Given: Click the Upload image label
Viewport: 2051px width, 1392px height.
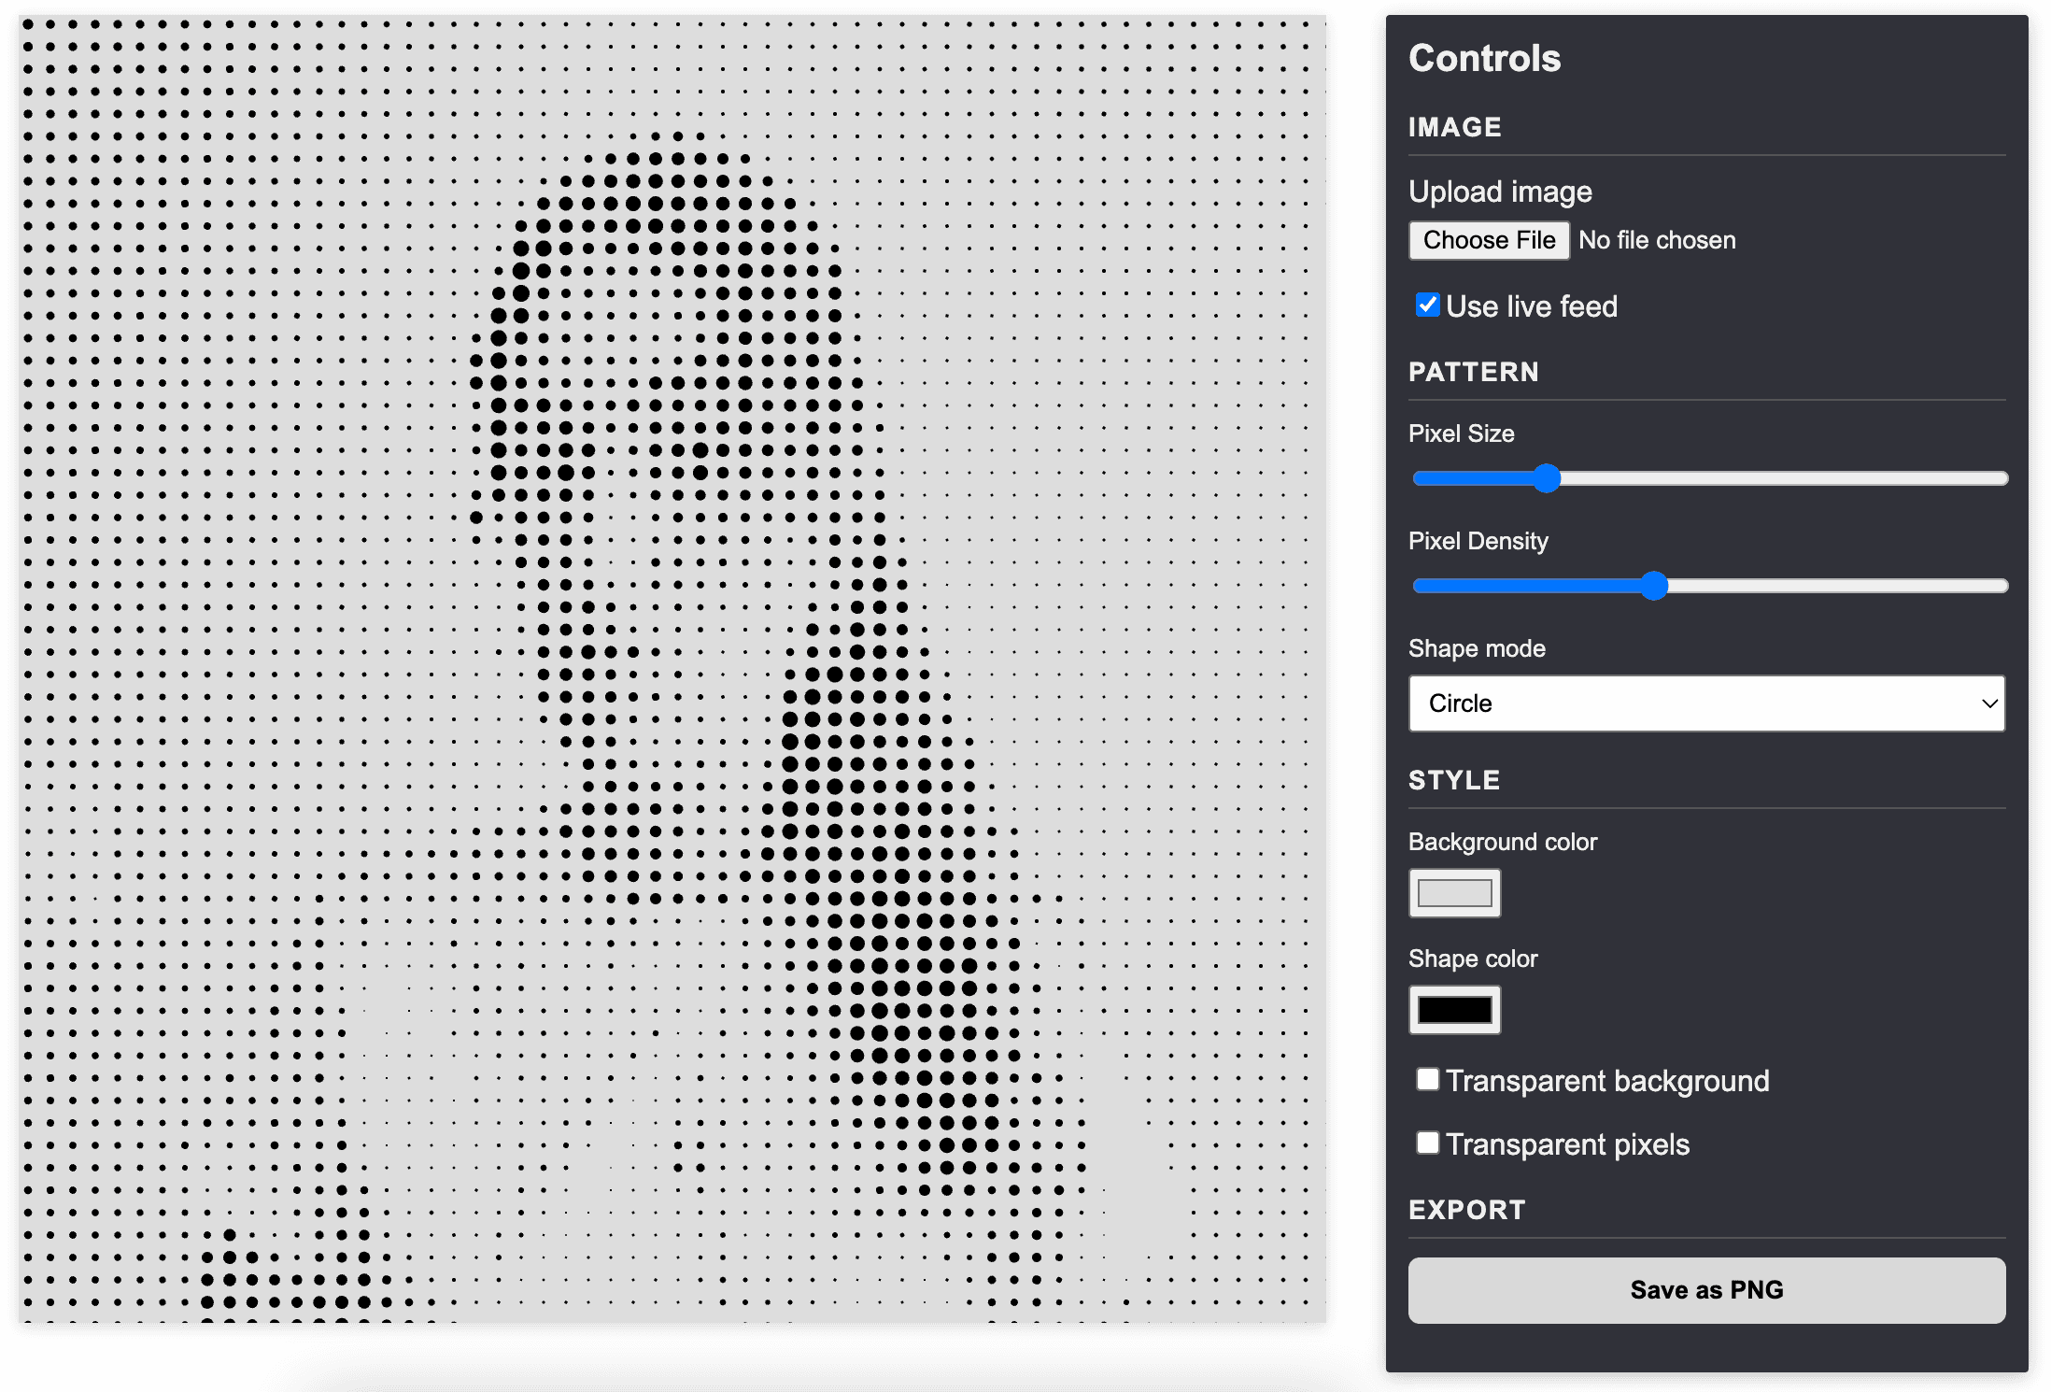Looking at the screenshot, I should 1500,192.
